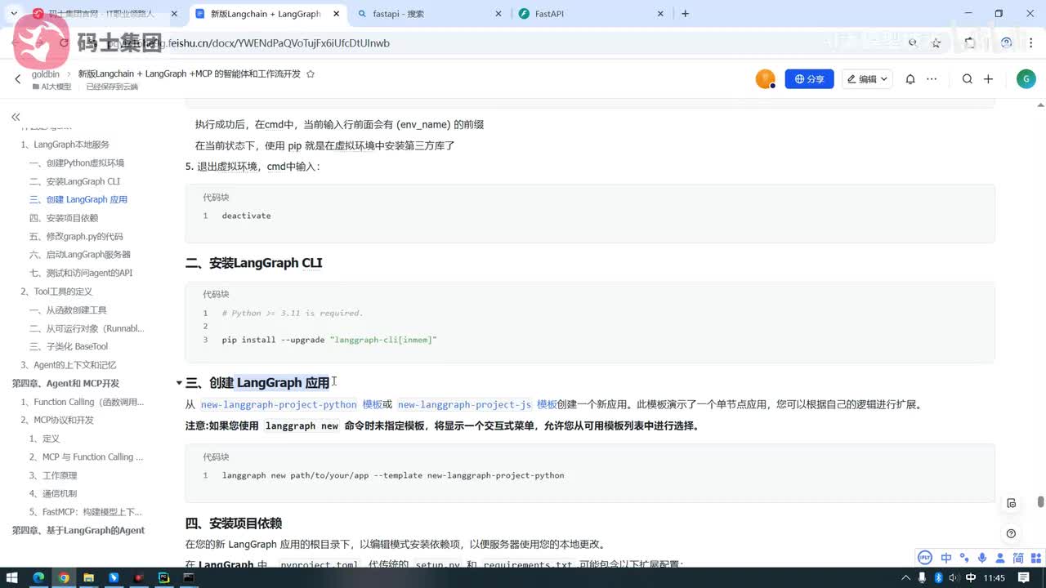Image resolution: width=1046 pixels, height=588 pixels.
Task: Collapse the outline sidebar with double-chevron
Action: (15, 118)
